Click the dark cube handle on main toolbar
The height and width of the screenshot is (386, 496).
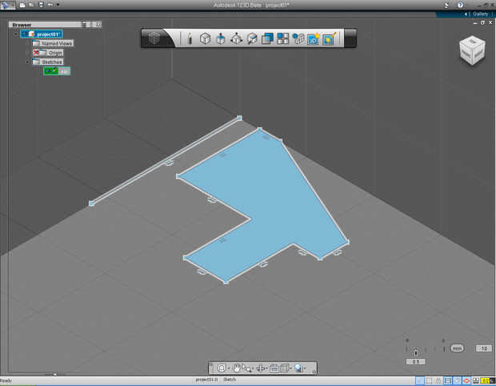154,38
